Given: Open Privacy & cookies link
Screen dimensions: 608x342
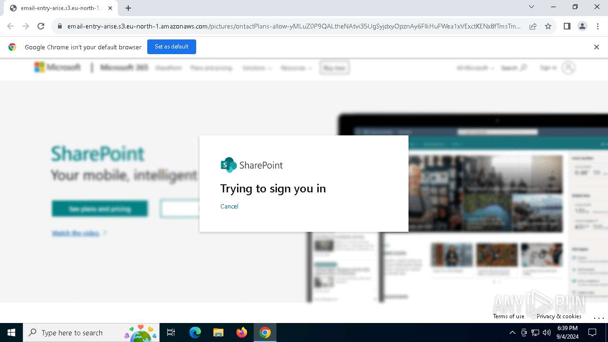Looking at the screenshot, I should pos(559,316).
